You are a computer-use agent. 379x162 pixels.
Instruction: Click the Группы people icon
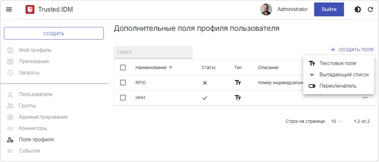coord(10,106)
